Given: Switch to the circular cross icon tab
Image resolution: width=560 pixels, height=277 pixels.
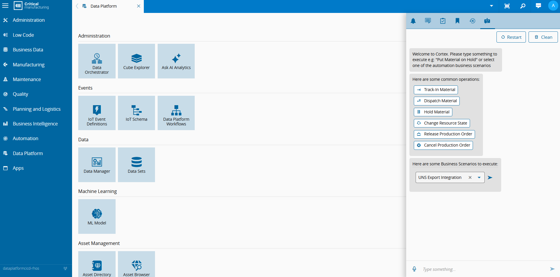Looking at the screenshot, I should 472,21.
